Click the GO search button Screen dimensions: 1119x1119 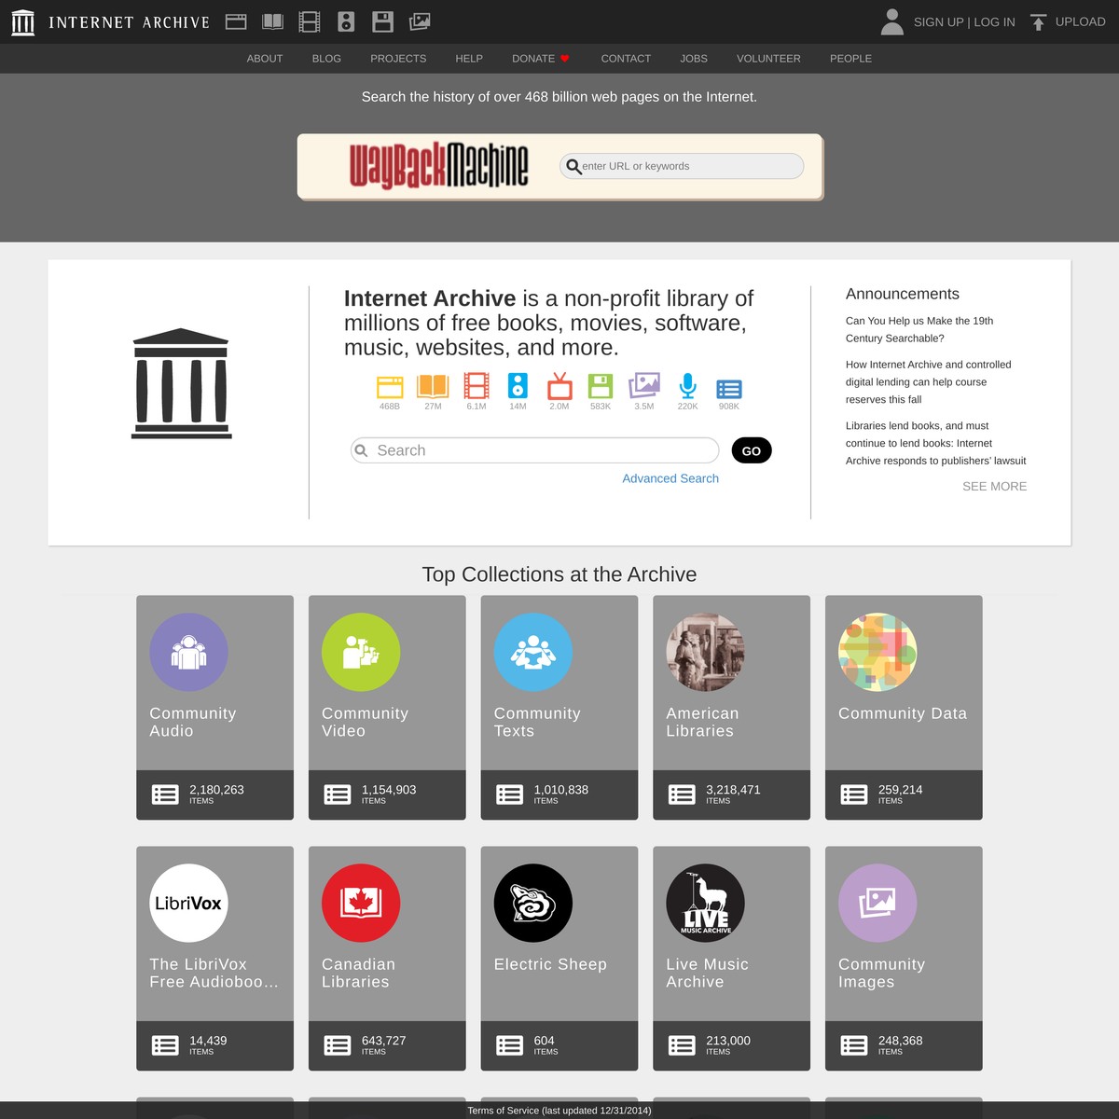(751, 450)
